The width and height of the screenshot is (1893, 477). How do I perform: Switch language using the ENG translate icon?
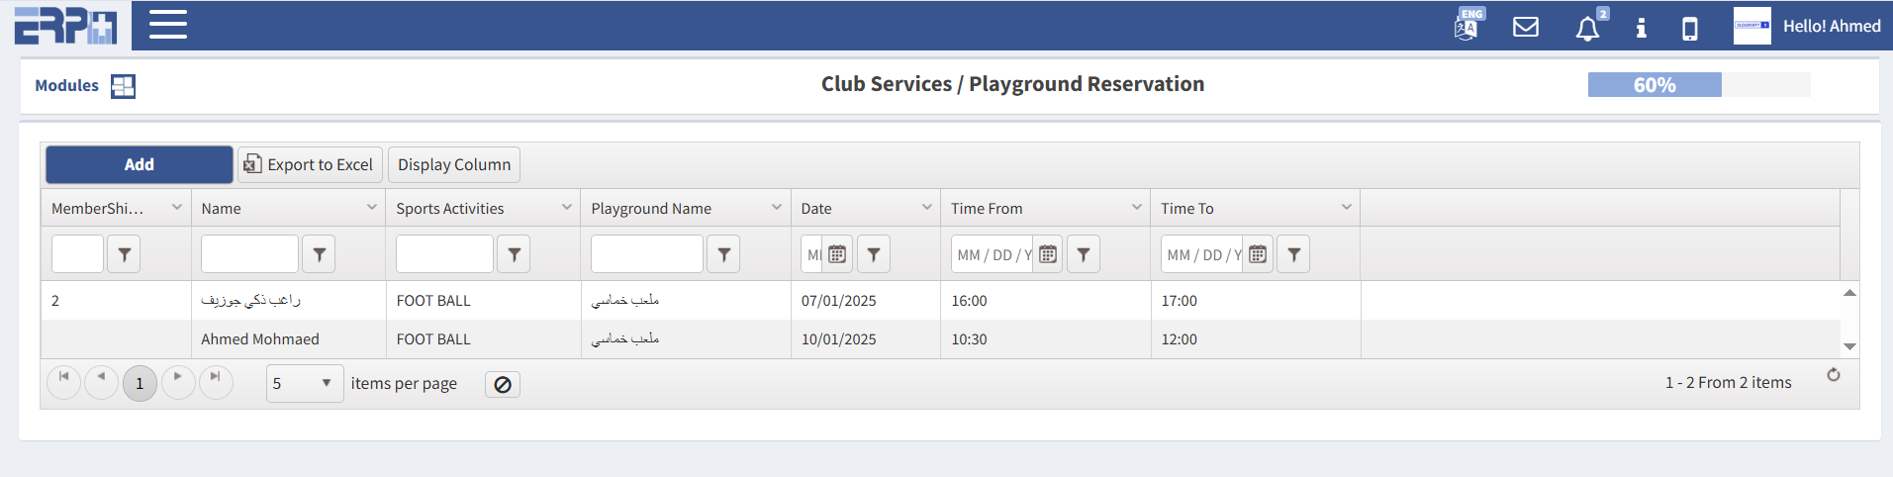(x=1467, y=26)
